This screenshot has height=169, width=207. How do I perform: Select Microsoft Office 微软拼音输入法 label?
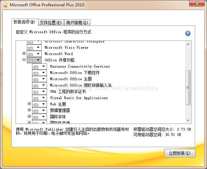click(x=81, y=85)
